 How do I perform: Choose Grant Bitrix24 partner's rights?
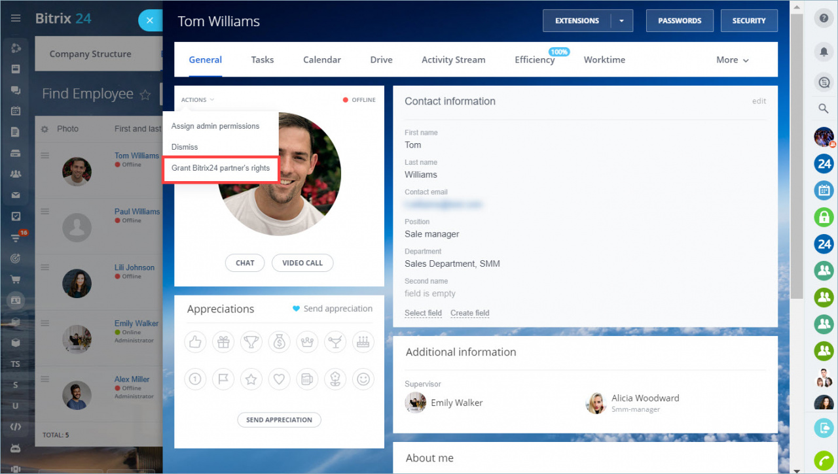(221, 168)
